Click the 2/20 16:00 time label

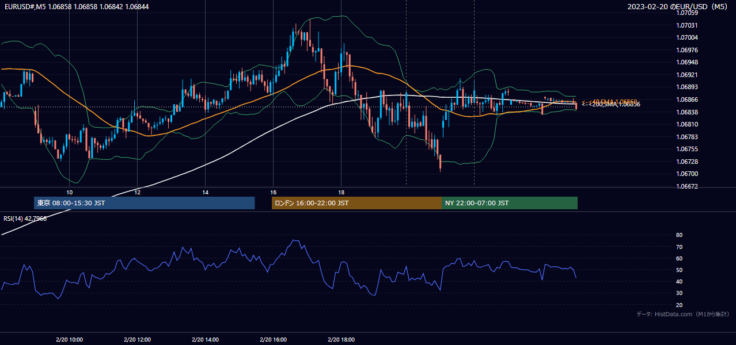273,340
